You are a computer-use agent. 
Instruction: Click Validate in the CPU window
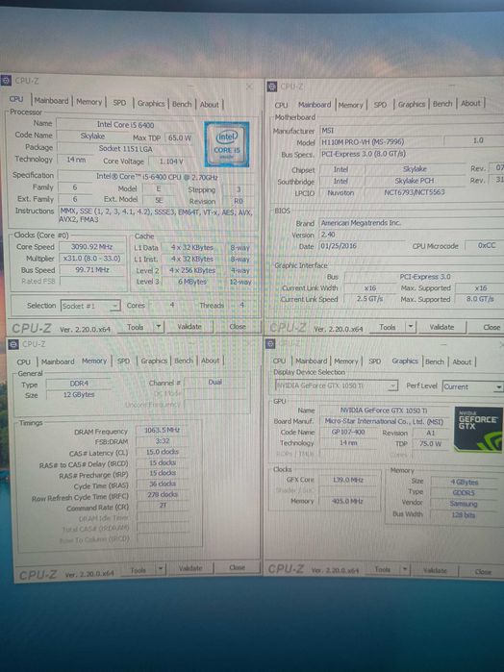tap(189, 327)
